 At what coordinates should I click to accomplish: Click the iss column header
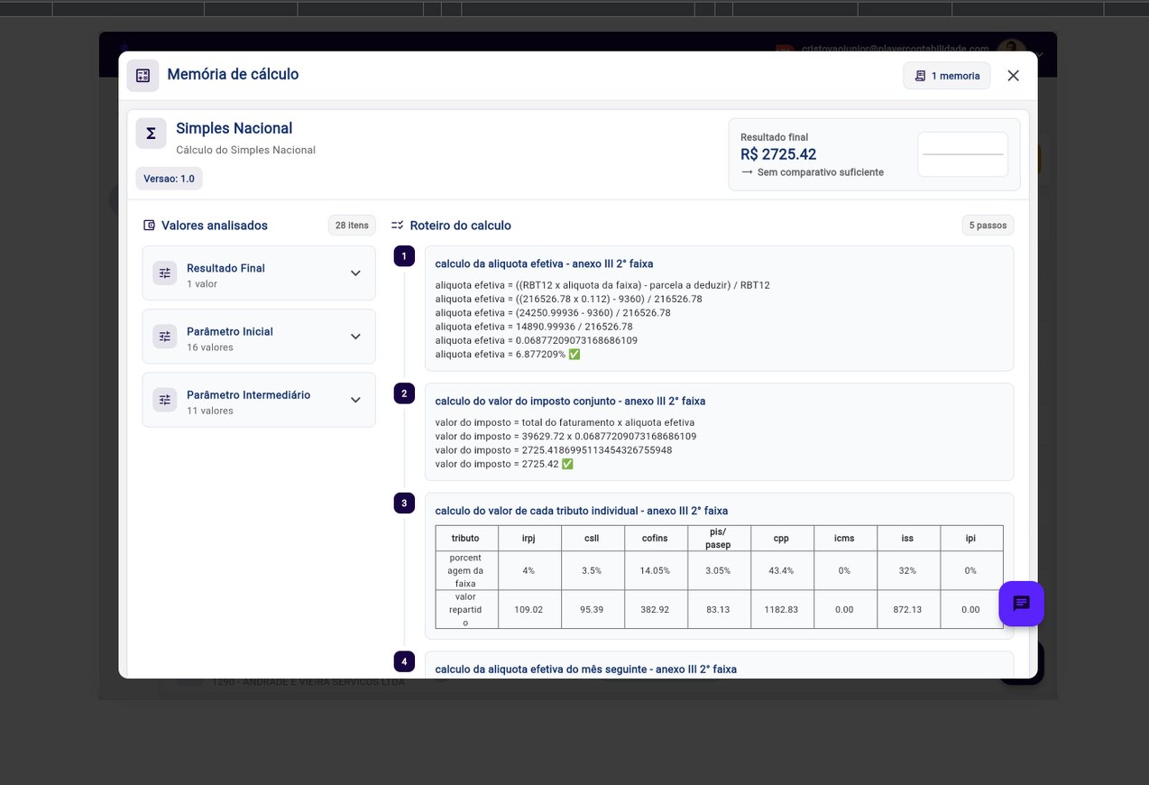pyautogui.click(x=908, y=539)
